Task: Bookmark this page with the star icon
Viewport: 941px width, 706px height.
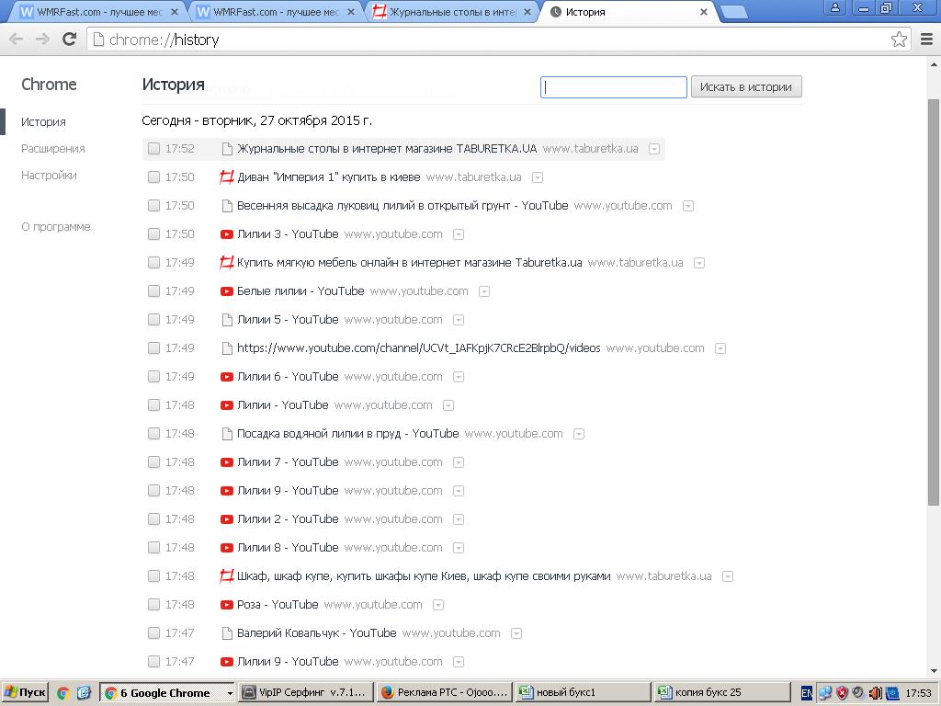Action: tap(899, 40)
